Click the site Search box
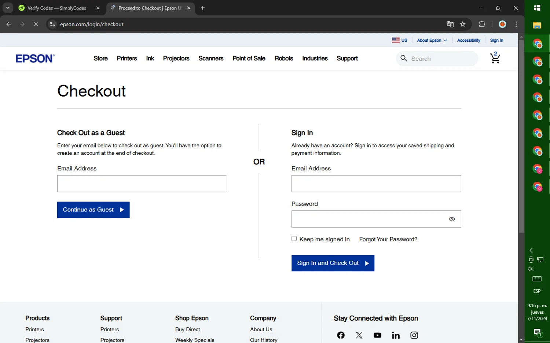Screen dimensions: 550x343 437,59
